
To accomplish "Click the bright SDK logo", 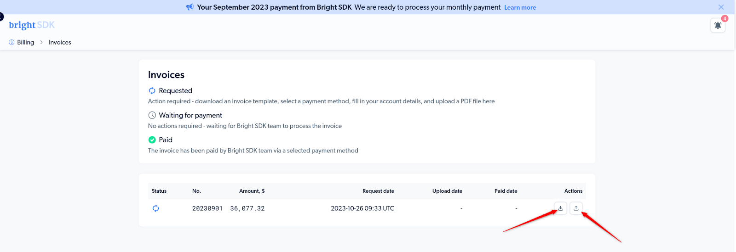I will pyautogui.click(x=32, y=25).
